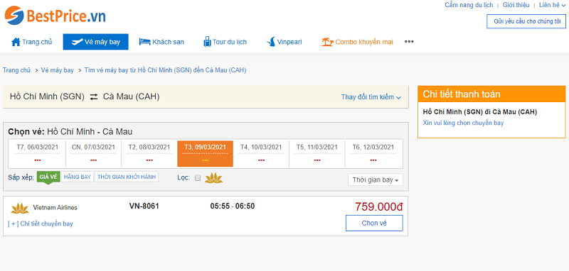The height and width of the screenshot is (271, 569).
Task: Toggle the Vietnam Airlines filter checkbox
Action: point(198,177)
